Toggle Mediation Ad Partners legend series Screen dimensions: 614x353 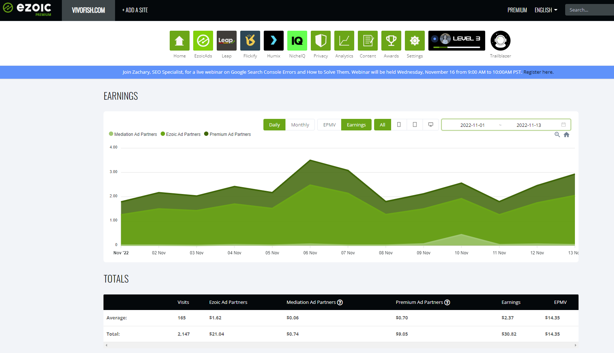(133, 134)
